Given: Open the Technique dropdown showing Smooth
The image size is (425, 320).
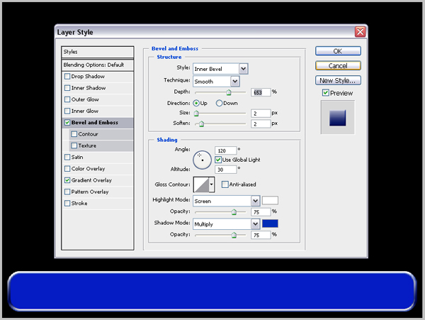Looking at the screenshot, I should [x=216, y=81].
